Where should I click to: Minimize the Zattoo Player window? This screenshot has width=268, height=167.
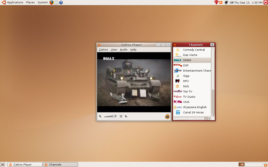pos(158,45)
